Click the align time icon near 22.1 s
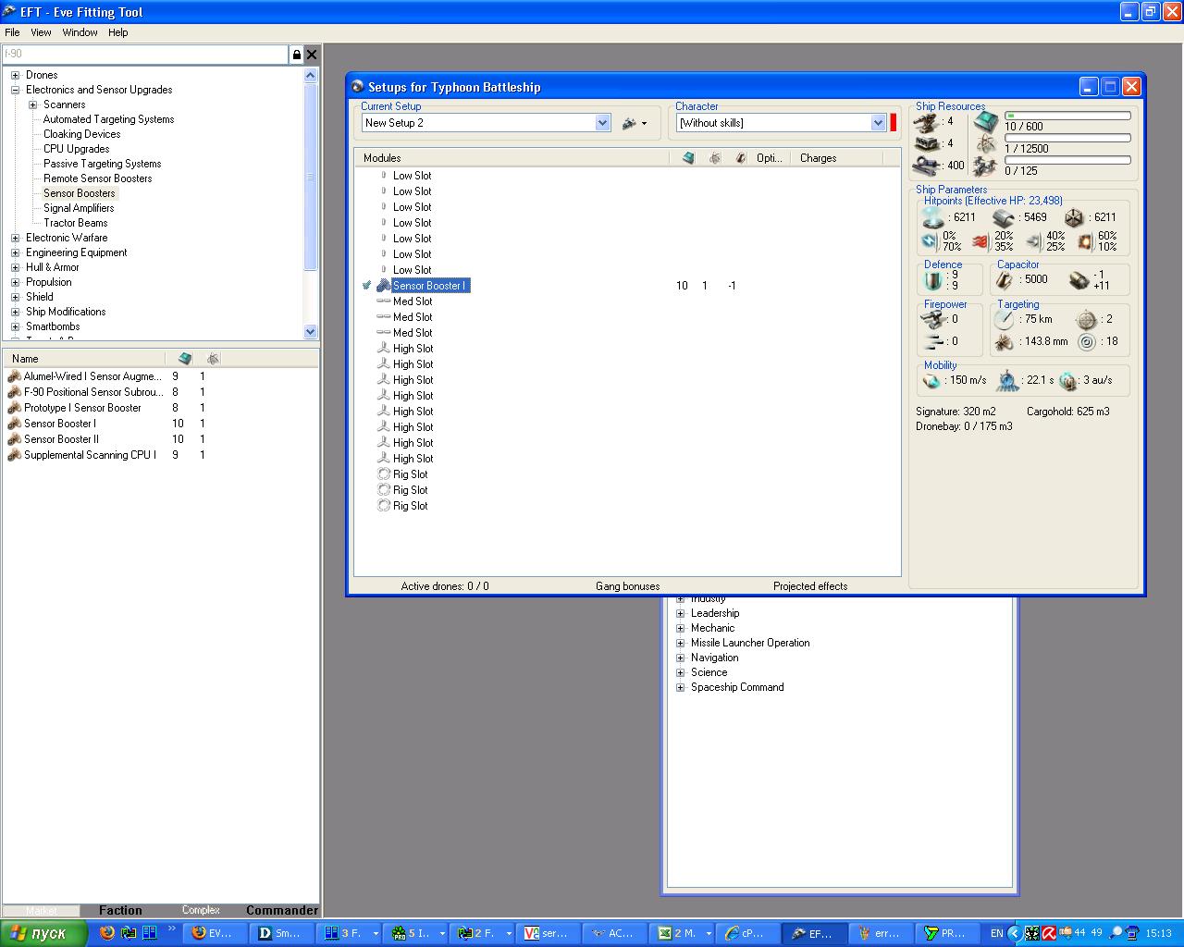Viewport: 1184px width, 947px height. (1007, 380)
